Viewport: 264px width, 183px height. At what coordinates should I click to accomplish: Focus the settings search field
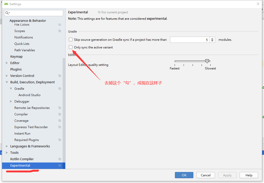coord(34,13)
